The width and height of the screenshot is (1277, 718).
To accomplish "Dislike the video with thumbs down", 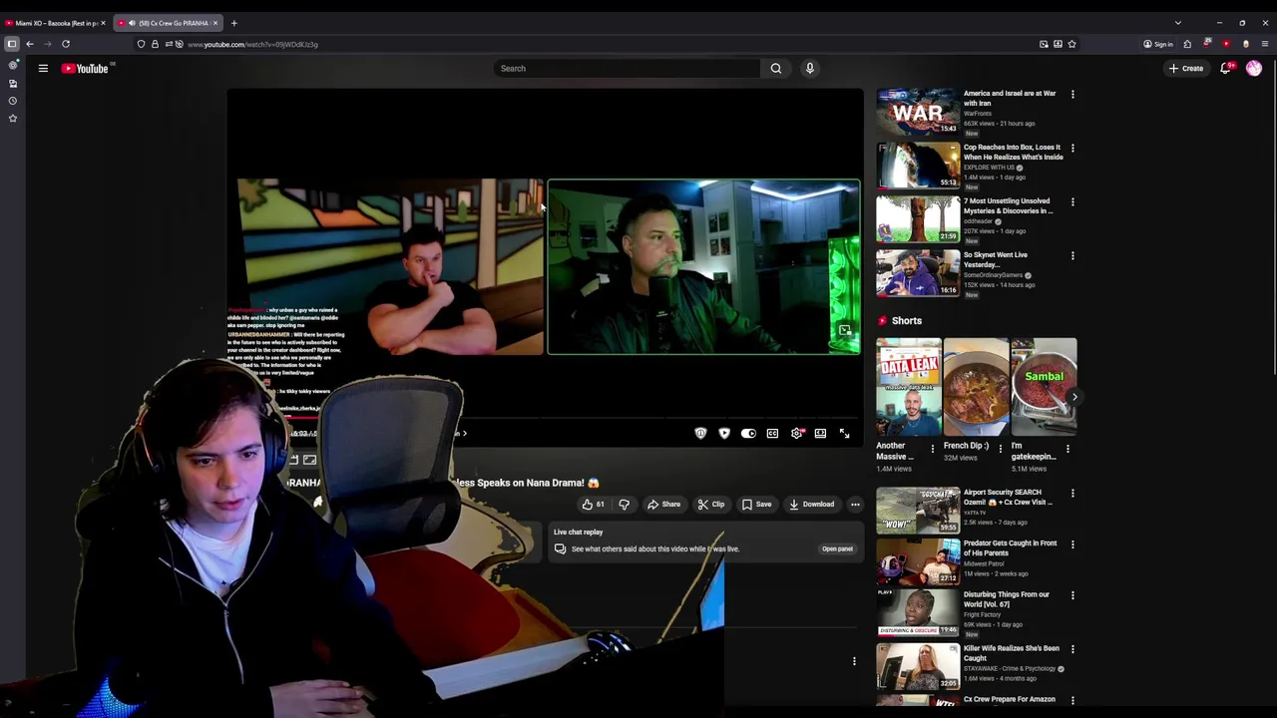I will point(625,505).
